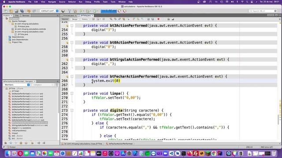Screen dimensions: 282x158
Task: Click the globe browser icon in toolbar
Action: click(x=63, y=11)
